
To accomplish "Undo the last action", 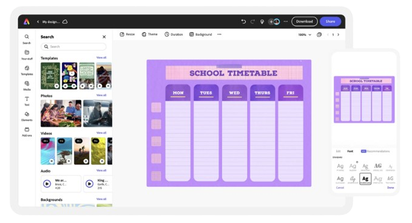I will pyautogui.click(x=243, y=21).
